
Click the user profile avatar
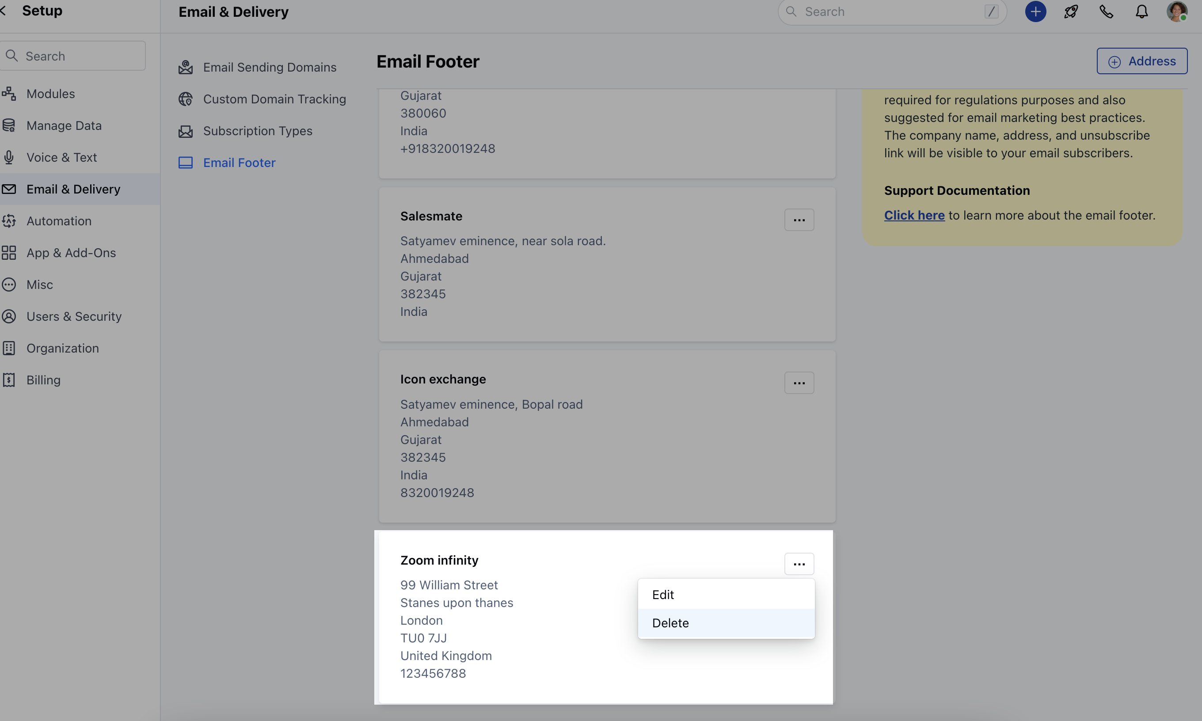point(1177,11)
